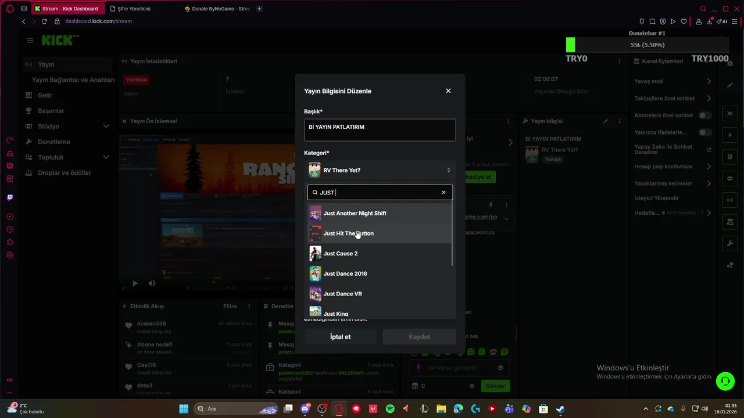Expand Takipçilere özel sohbet option
The width and height of the screenshot is (744, 418).
coord(673,98)
